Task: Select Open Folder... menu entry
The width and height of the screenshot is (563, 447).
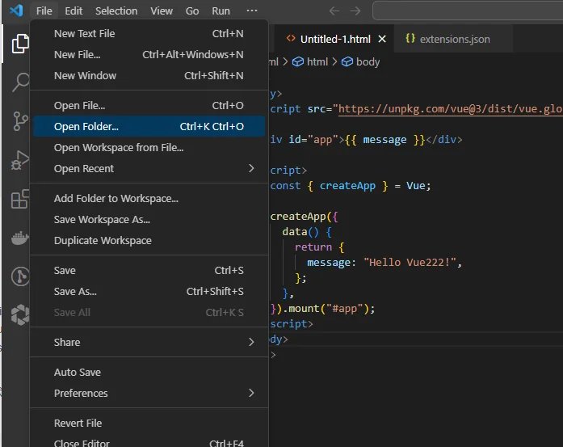Action: click(149, 126)
